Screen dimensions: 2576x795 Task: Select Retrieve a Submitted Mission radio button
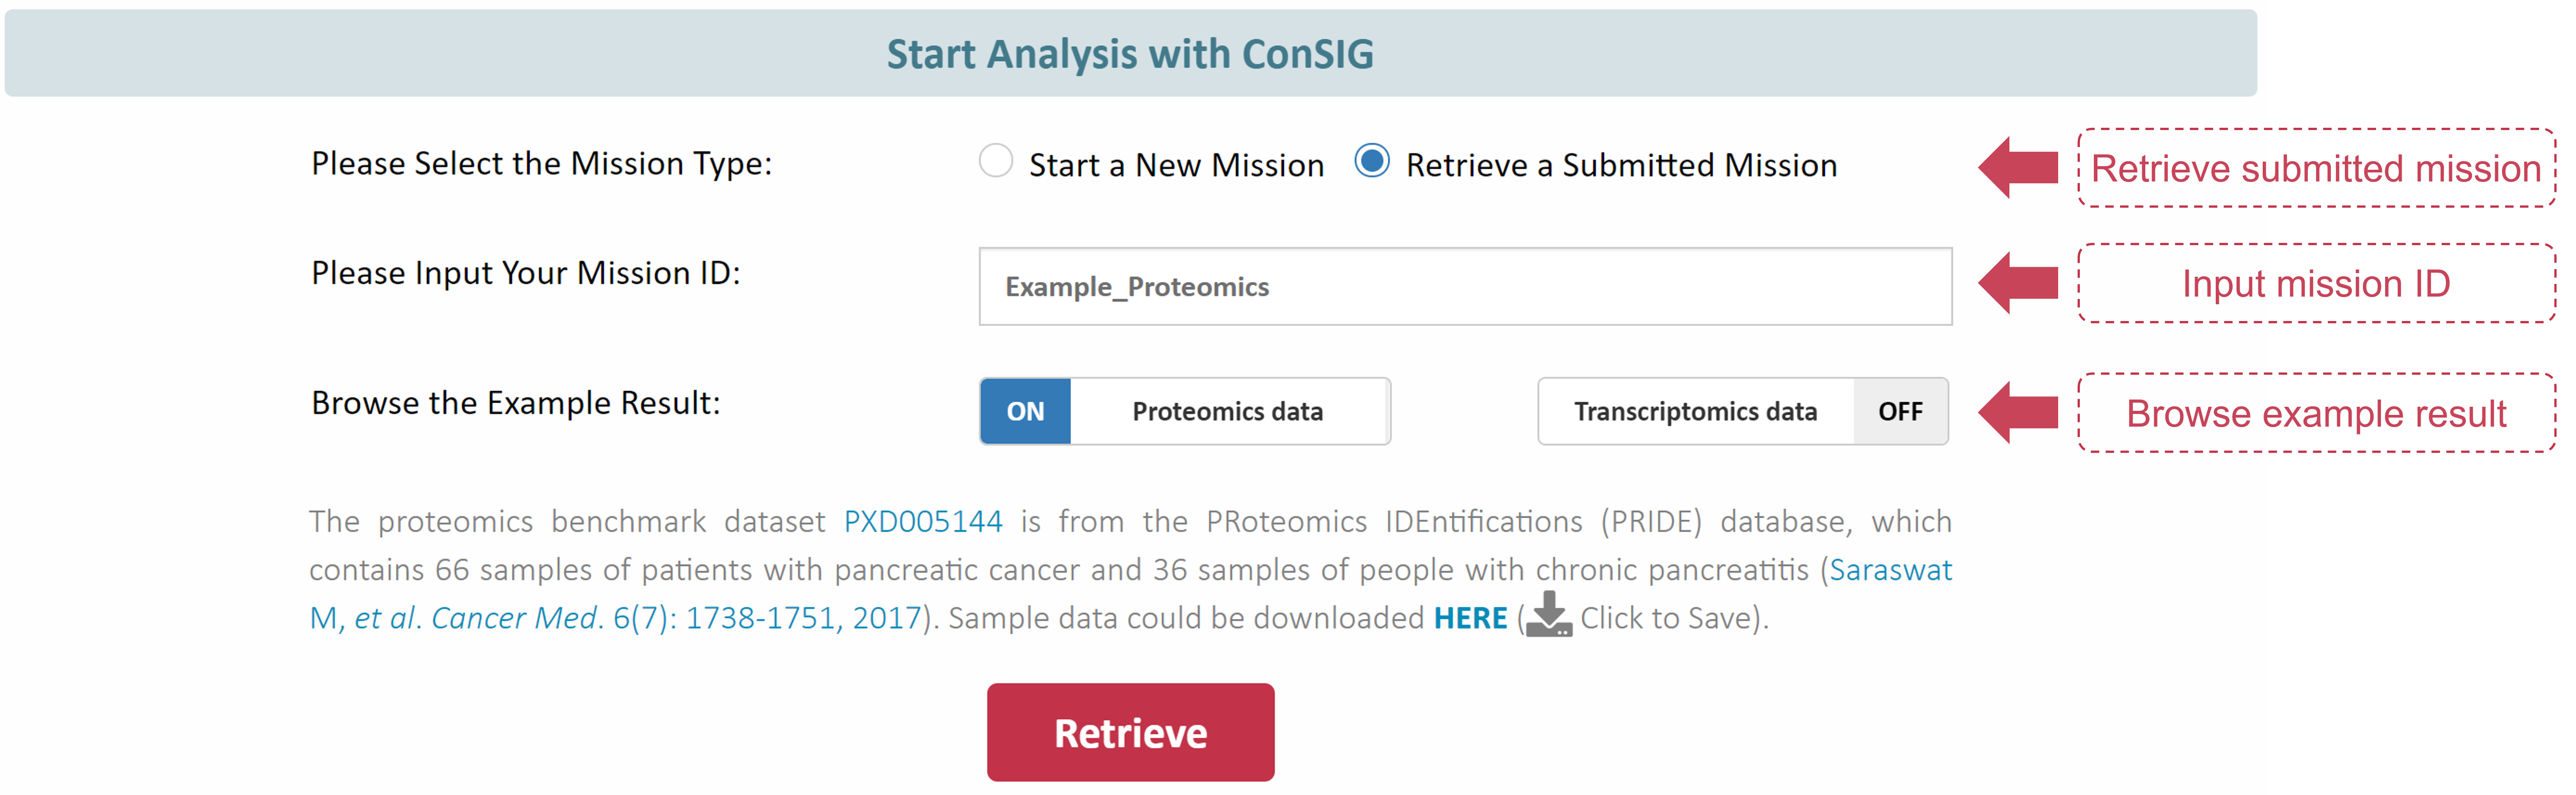tap(1371, 162)
